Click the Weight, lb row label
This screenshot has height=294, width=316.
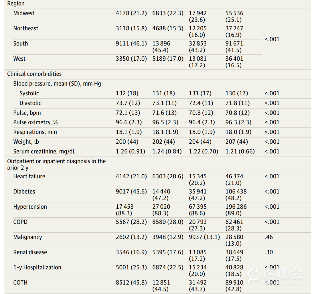26,142
